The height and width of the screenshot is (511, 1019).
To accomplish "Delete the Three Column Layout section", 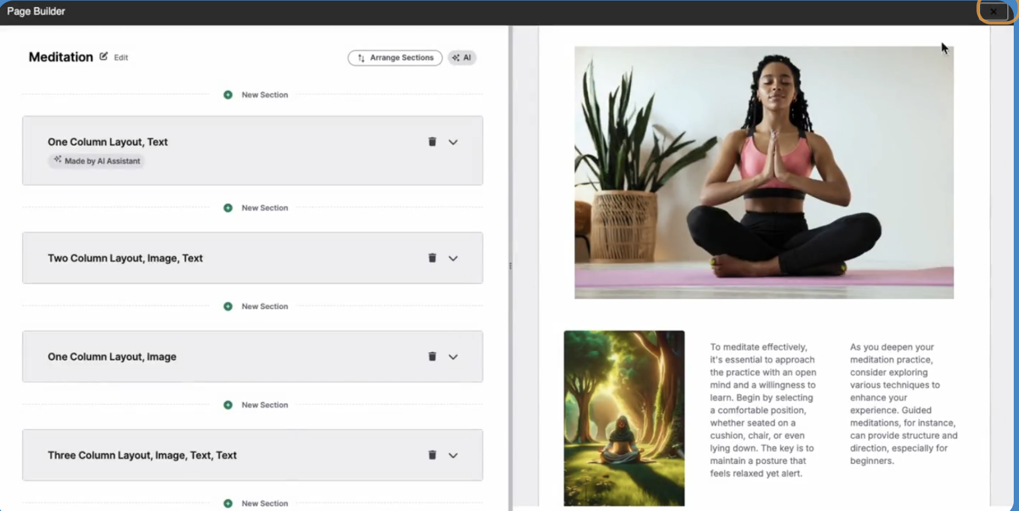I will [432, 455].
